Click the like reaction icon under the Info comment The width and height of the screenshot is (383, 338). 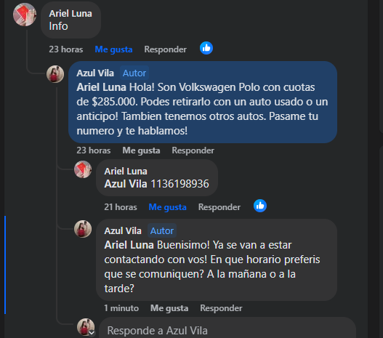[206, 48]
